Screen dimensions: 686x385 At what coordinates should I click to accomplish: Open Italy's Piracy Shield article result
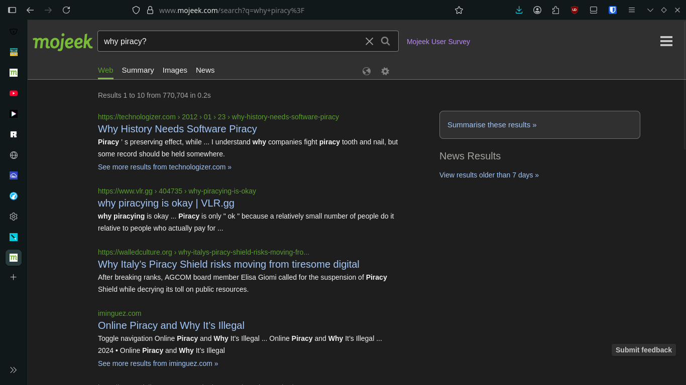tap(228, 264)
